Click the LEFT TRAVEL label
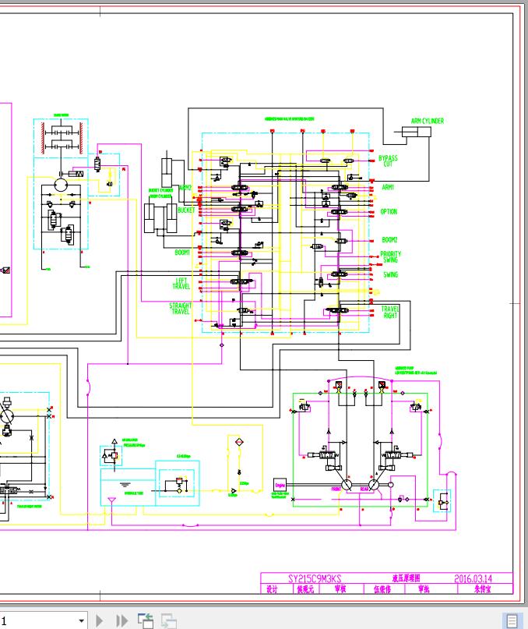 pos(181,283)
